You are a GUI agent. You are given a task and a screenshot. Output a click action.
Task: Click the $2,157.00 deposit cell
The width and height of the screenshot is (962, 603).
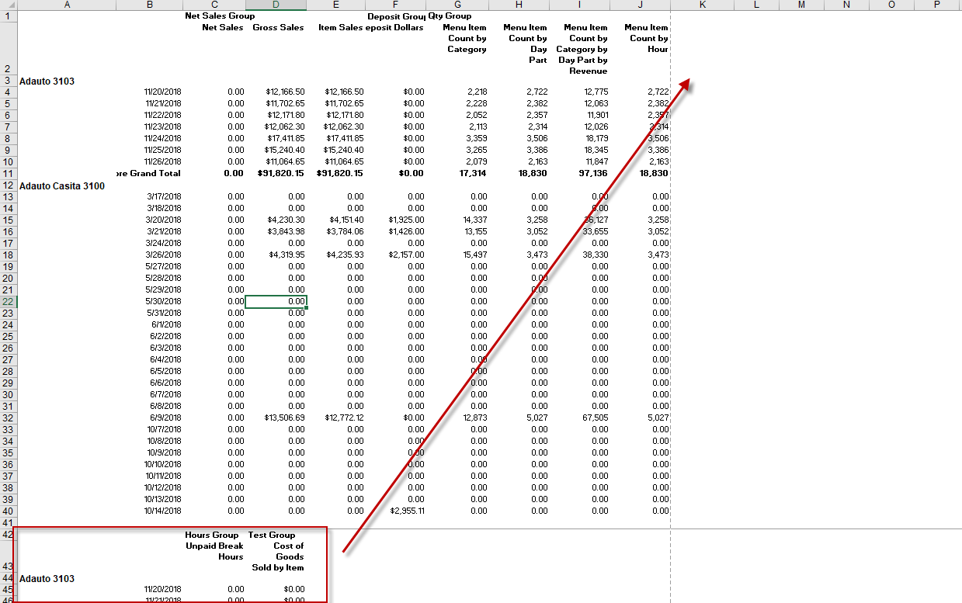pyautogui.click(x=406, y=255)
